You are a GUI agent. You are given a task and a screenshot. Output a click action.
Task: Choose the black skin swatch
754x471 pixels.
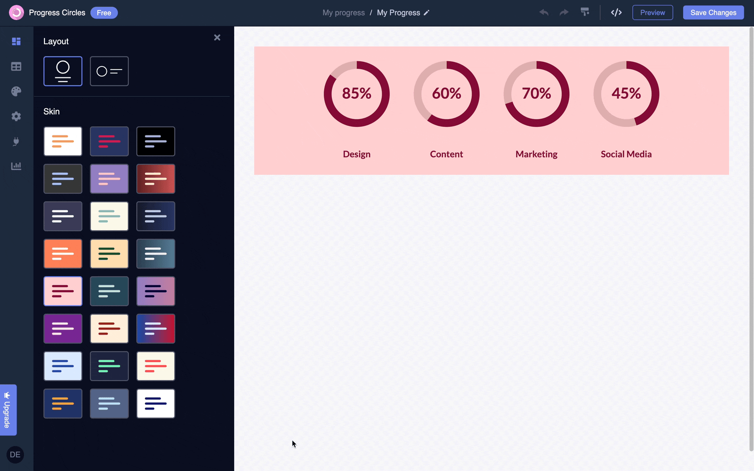156,141
